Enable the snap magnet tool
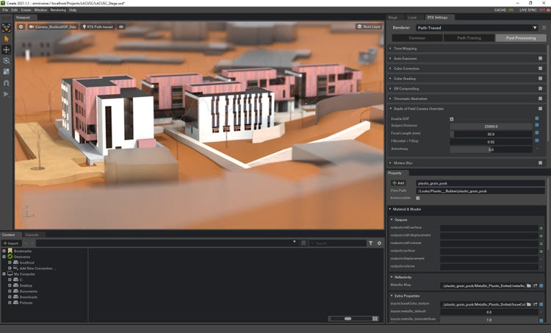 tap(7, 83)
